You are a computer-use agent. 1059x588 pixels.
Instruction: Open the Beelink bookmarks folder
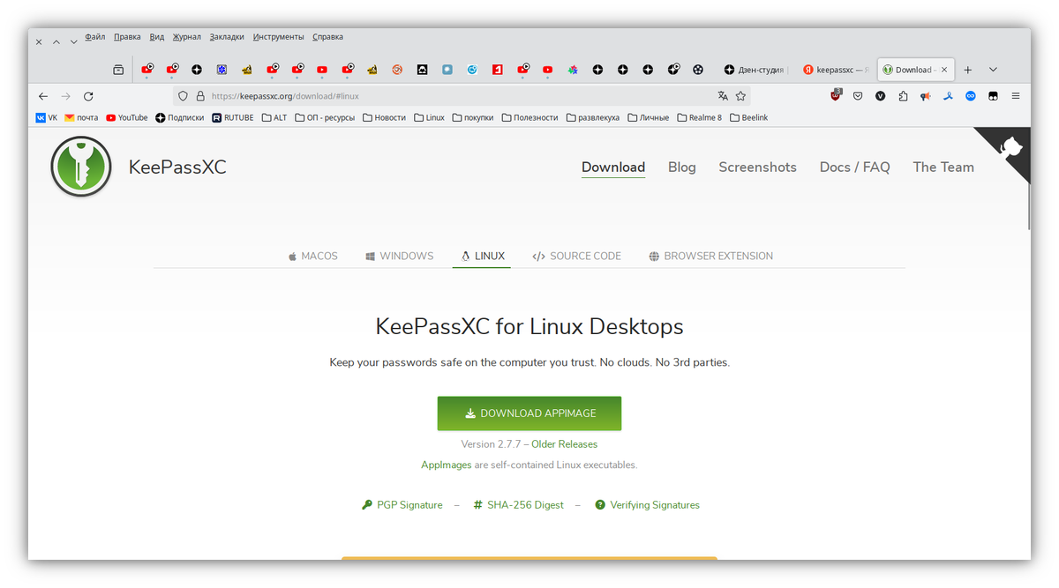pos(749,117)
